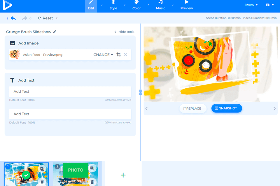
Task: Go to next scene with right chevron
Action: pyautogui.click(x=274, y=109)
